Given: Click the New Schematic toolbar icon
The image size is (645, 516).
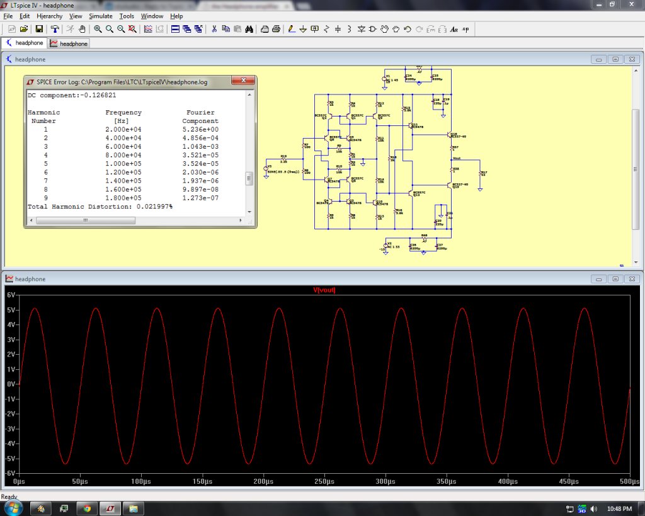Looking at the screenshot, I should [12, 29].
